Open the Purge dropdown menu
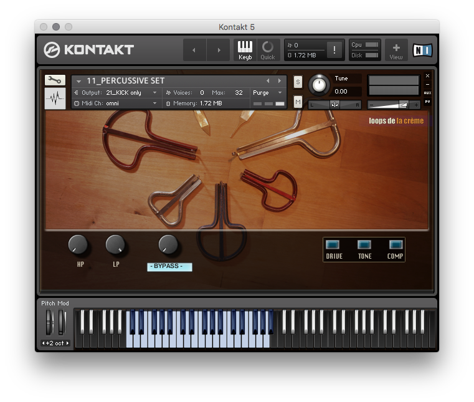Image resolution: width=474 pixels, height=402 pixels. pos(267,93)
